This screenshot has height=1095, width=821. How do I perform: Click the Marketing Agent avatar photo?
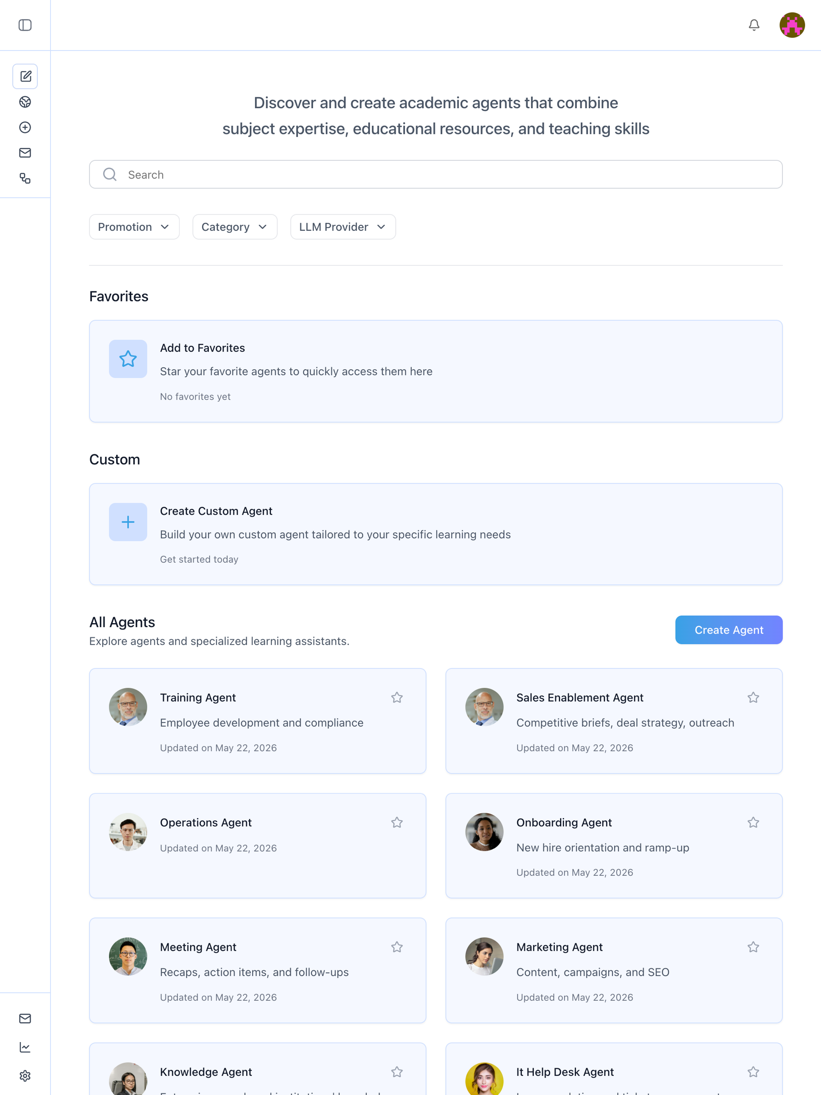(484, 956)
